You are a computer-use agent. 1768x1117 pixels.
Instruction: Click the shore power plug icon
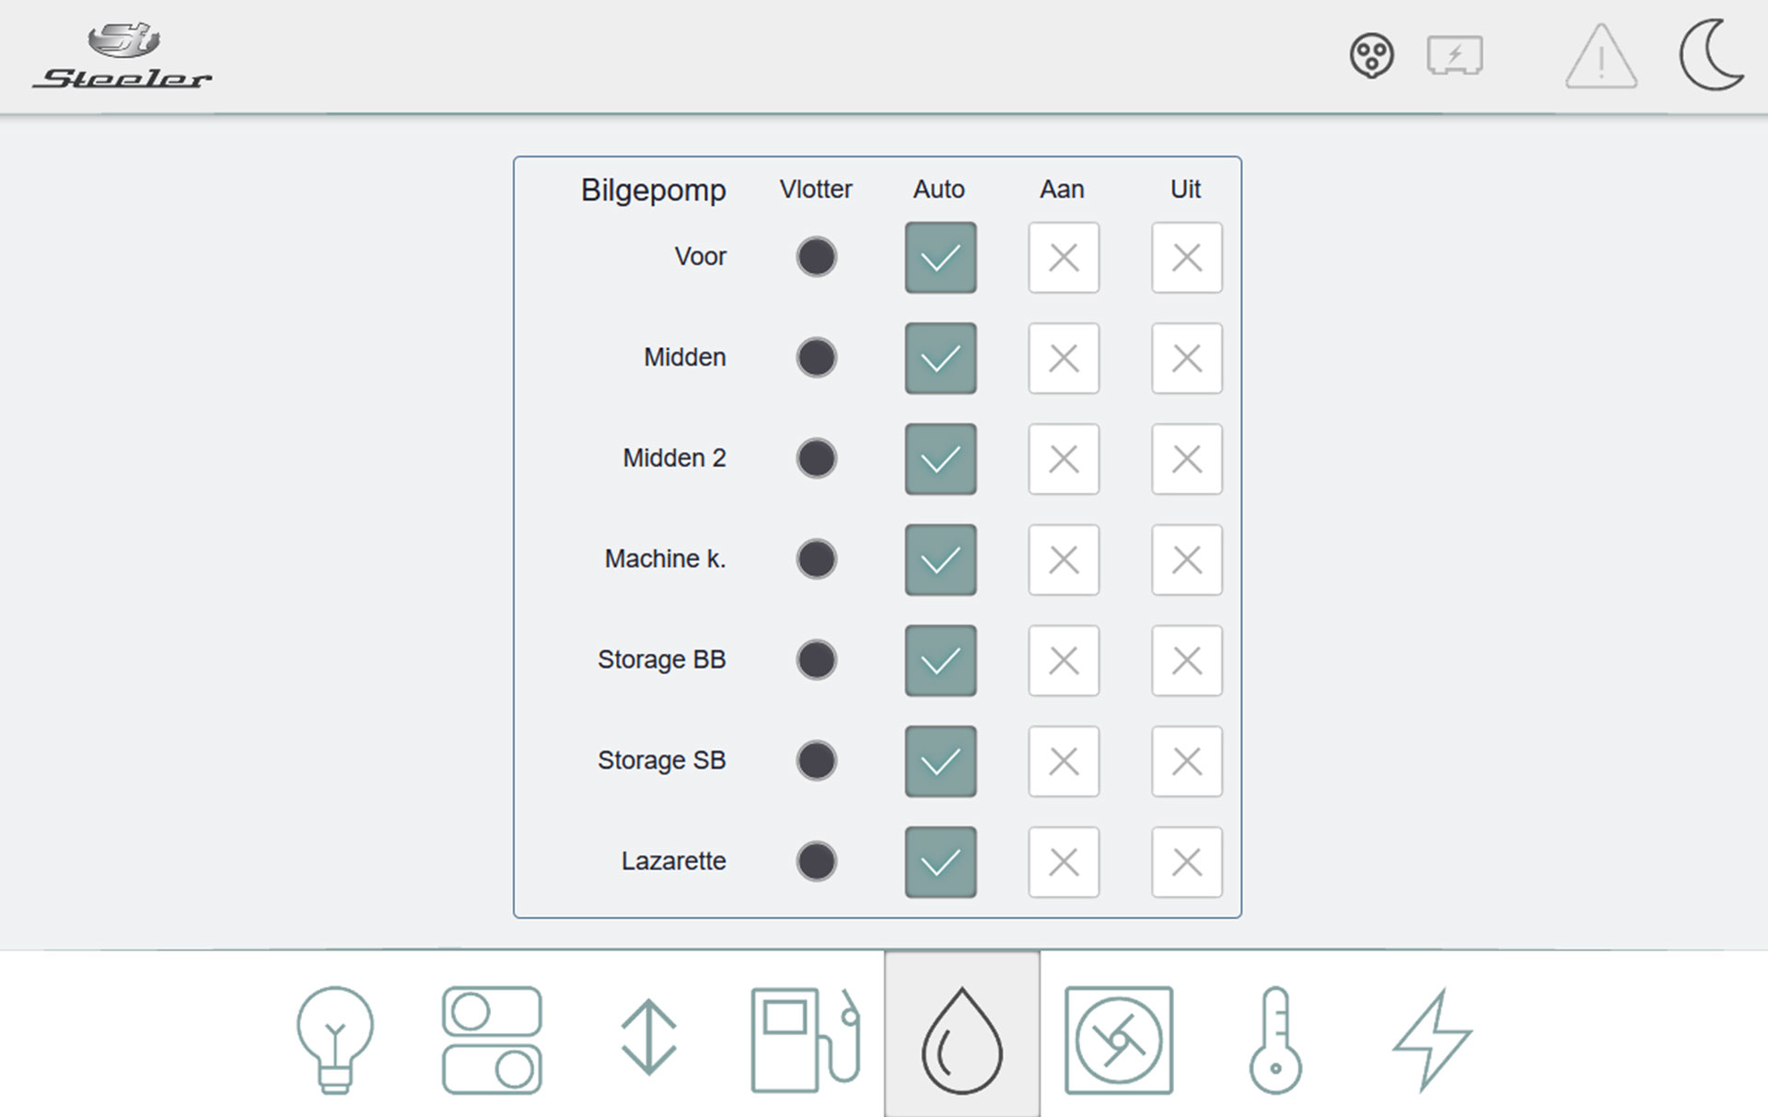point(1371,56)
